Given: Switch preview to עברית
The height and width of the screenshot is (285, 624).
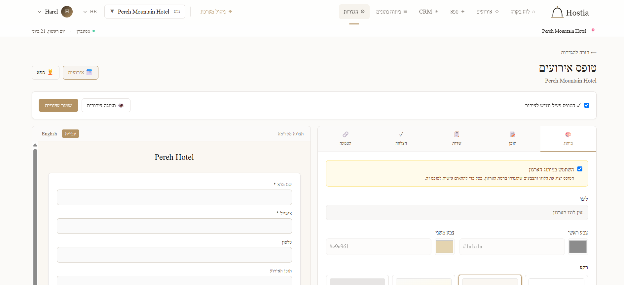Looking at the screenshot, I should [x=70, y=134].
